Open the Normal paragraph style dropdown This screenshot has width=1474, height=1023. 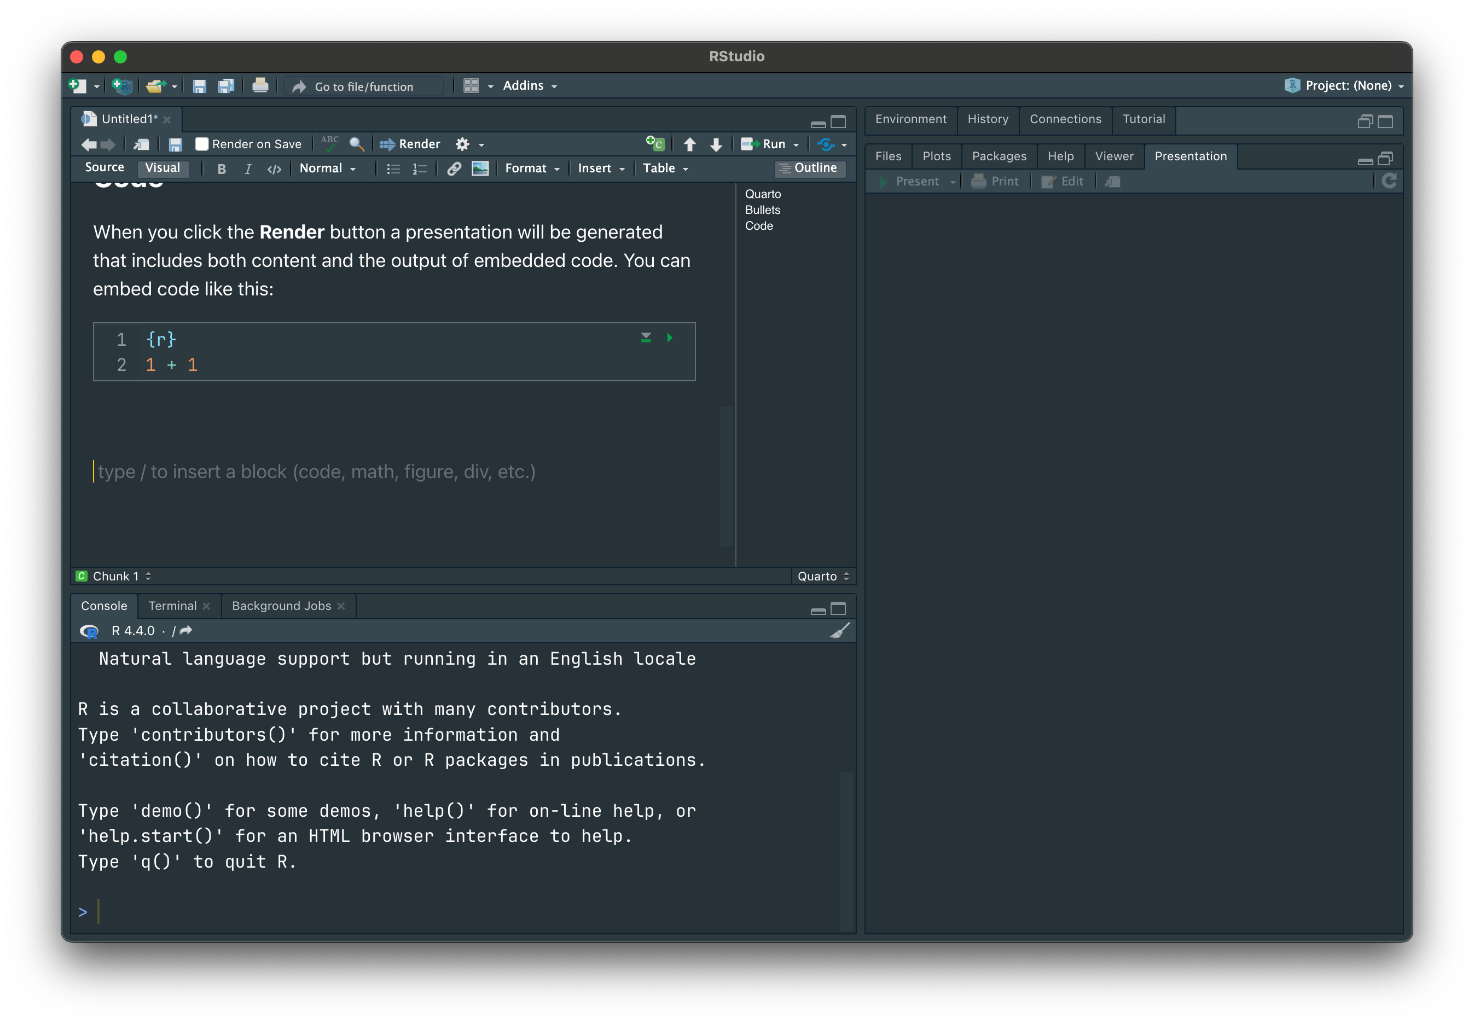pos(327,168)
